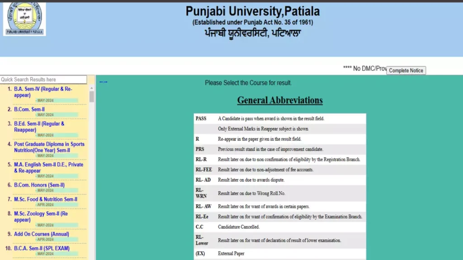Open B.A. Sem-IV Regular & Re-appear result

coord(44,92)
